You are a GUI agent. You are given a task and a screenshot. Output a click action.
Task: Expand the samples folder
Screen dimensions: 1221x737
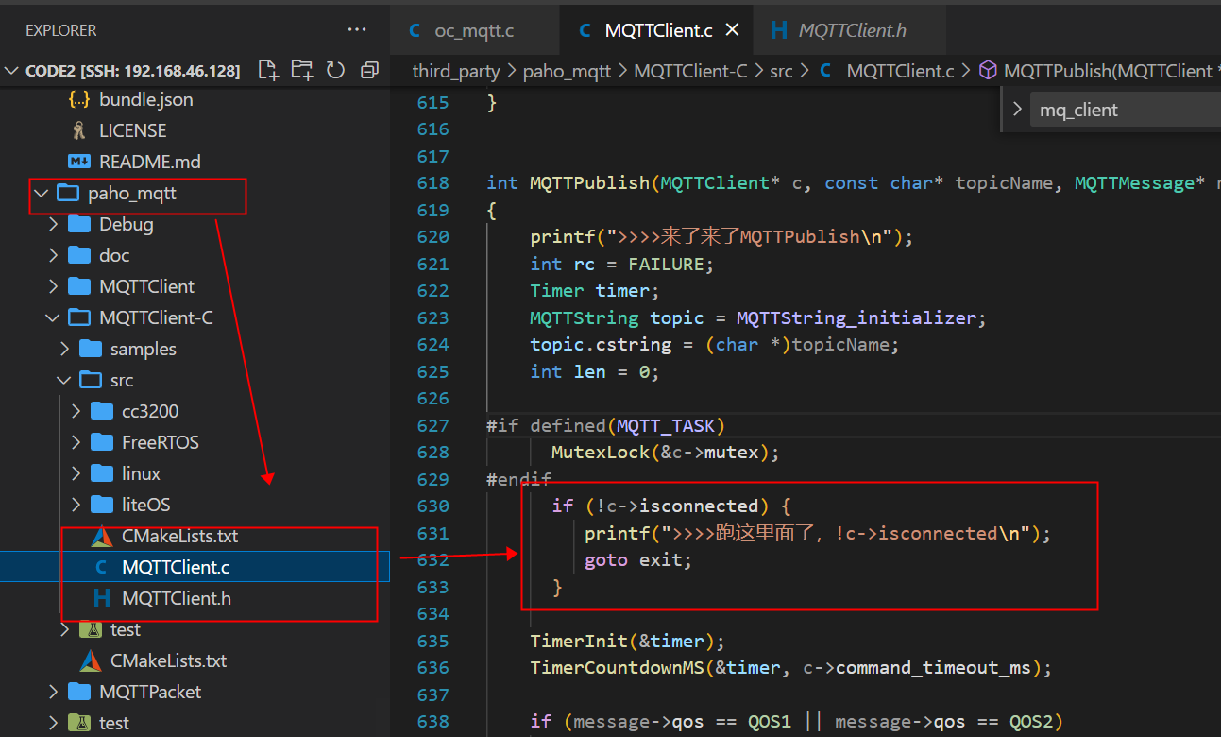(65, 350)
